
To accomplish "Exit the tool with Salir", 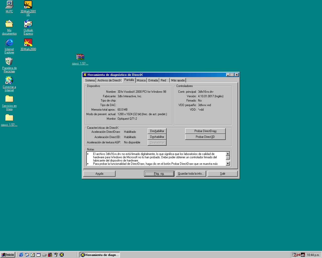I will (x=223, y=174).
